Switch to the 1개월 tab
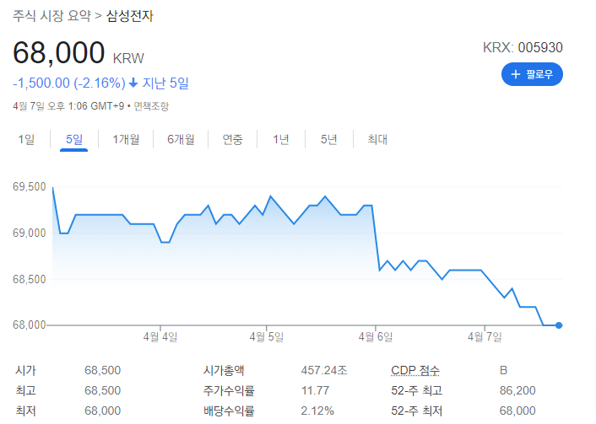This screenshot has width=596, height=424. coord(126,139)
